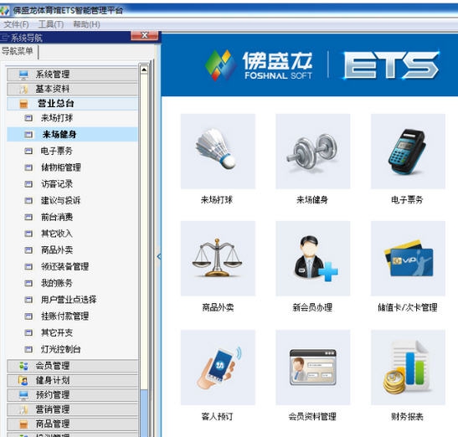Click the 佛盛龙 ETS banner logo
Image resolution: width=458 pixels, height=437 pixels.
(x=322, y=64)
